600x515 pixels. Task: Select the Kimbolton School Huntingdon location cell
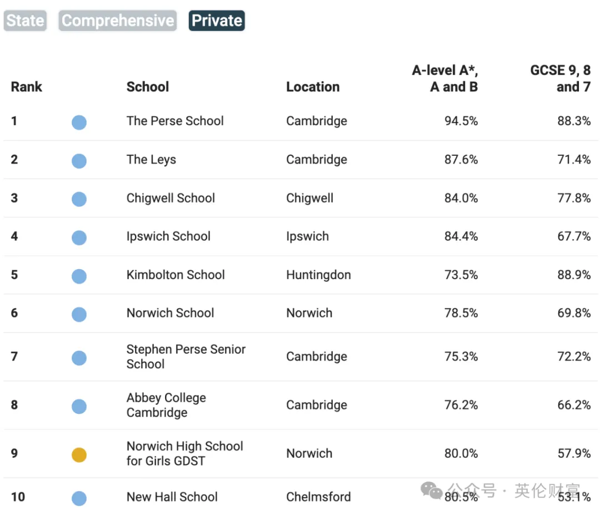(318, 275)
